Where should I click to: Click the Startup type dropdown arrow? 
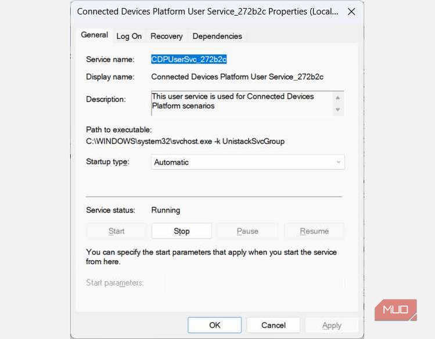coord(338,163)
